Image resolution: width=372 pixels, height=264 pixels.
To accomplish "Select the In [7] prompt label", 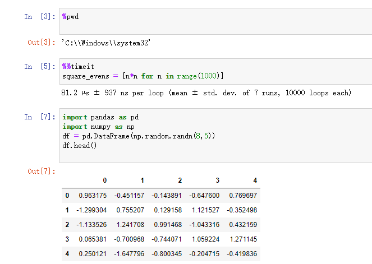I will click(x=40, y=117).
